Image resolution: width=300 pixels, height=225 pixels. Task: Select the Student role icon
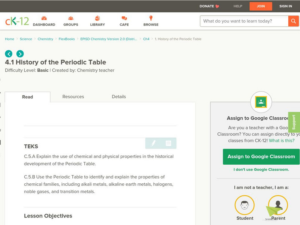coord(244,205)
